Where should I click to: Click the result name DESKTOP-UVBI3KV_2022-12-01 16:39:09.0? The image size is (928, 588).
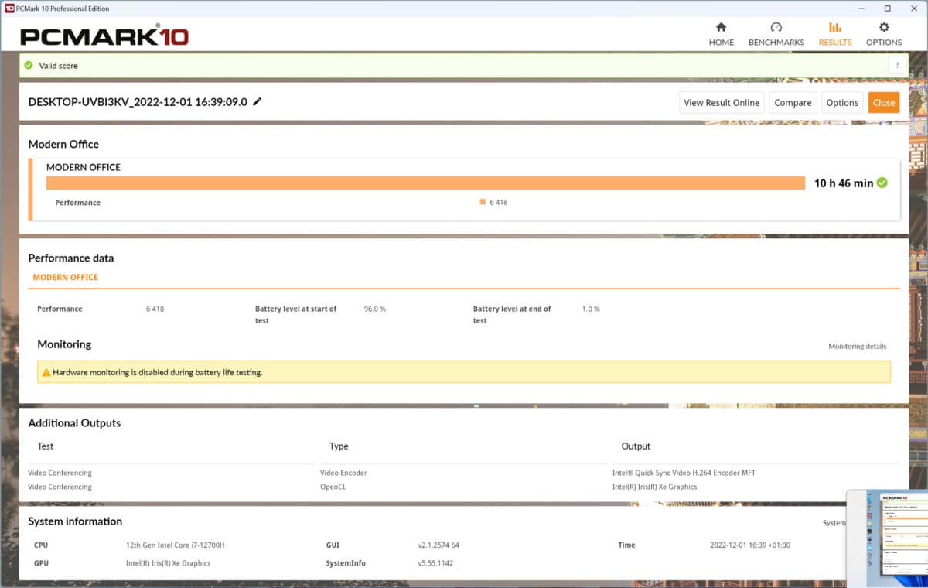(x=138, y=102)
